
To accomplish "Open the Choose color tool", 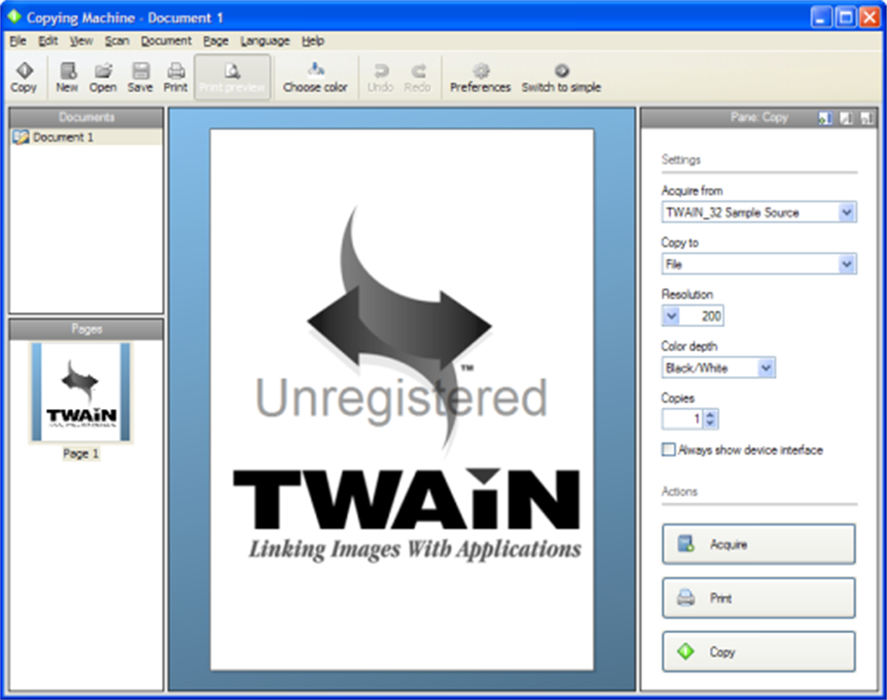I will (315, 77).
